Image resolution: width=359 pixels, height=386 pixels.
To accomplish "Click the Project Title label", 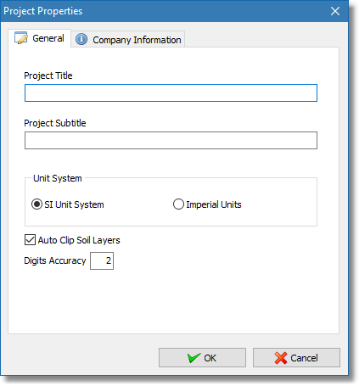I will (x=48, y=76).
